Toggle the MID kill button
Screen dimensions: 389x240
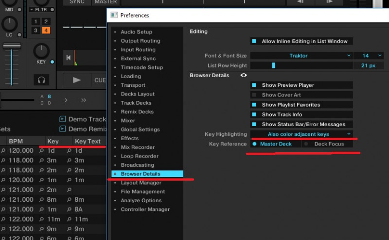point(19,10)
